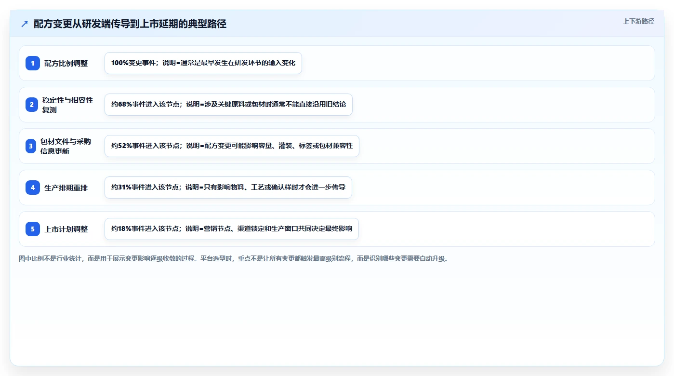This screenshot has width=674, height=376.
Task: Open the 100%变更事件 description box
Action: (203, 63)
